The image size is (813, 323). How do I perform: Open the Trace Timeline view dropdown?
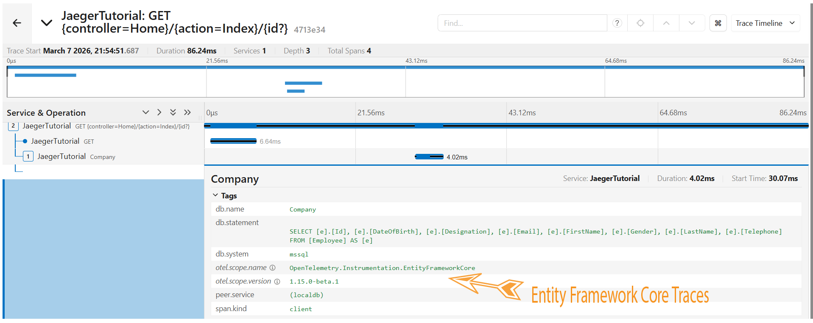pos(765,23)
